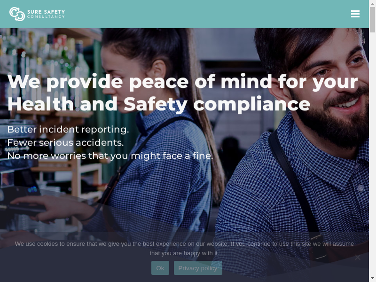Viewport: 376px width, 282px height.
Task: Select the 'Better incident reporting.' text
Action: (x=68, y=130)
